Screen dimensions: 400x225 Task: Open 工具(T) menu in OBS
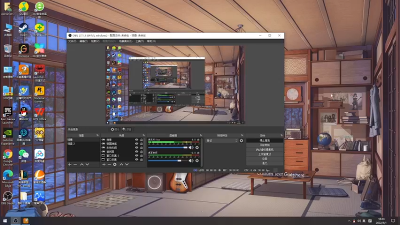click(139, 41)
